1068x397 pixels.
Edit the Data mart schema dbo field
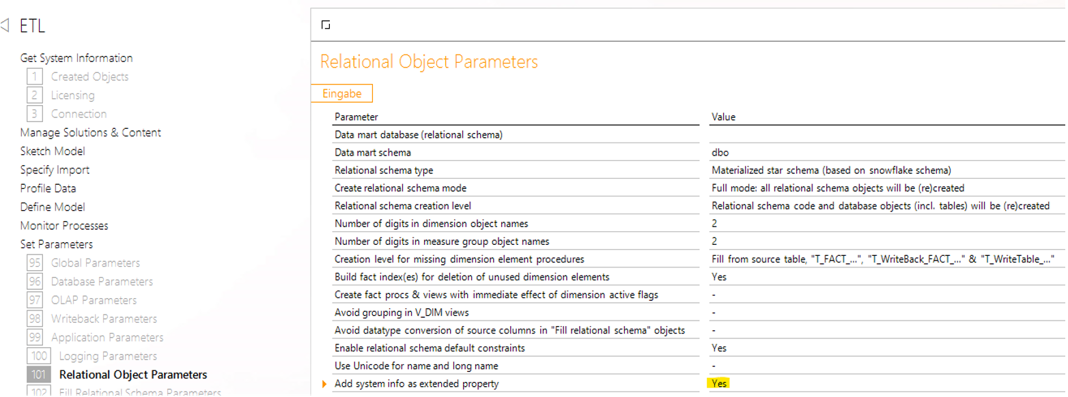[888, 153]
